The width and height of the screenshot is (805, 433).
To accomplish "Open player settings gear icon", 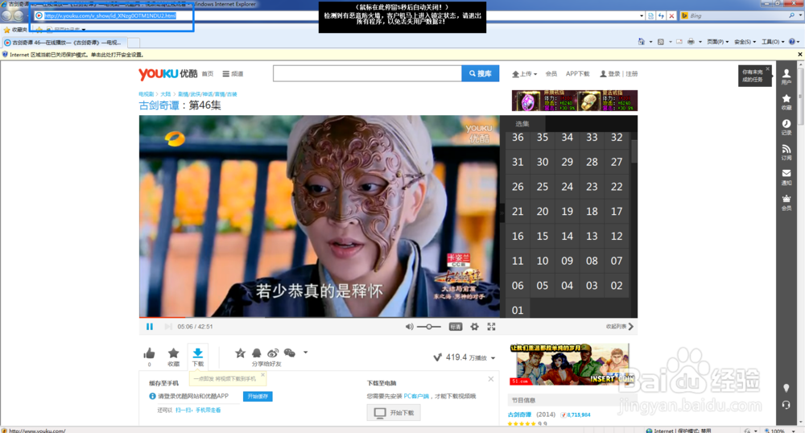I will 474,326.
